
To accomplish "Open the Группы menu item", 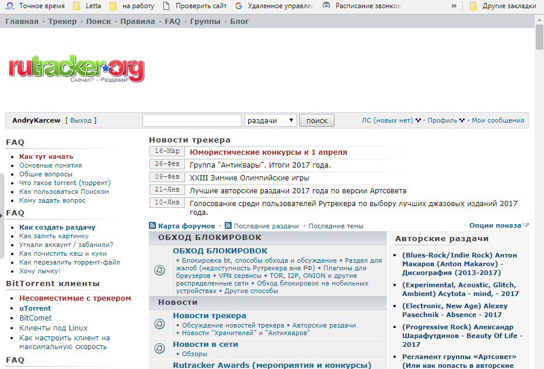I will (205, 21).
